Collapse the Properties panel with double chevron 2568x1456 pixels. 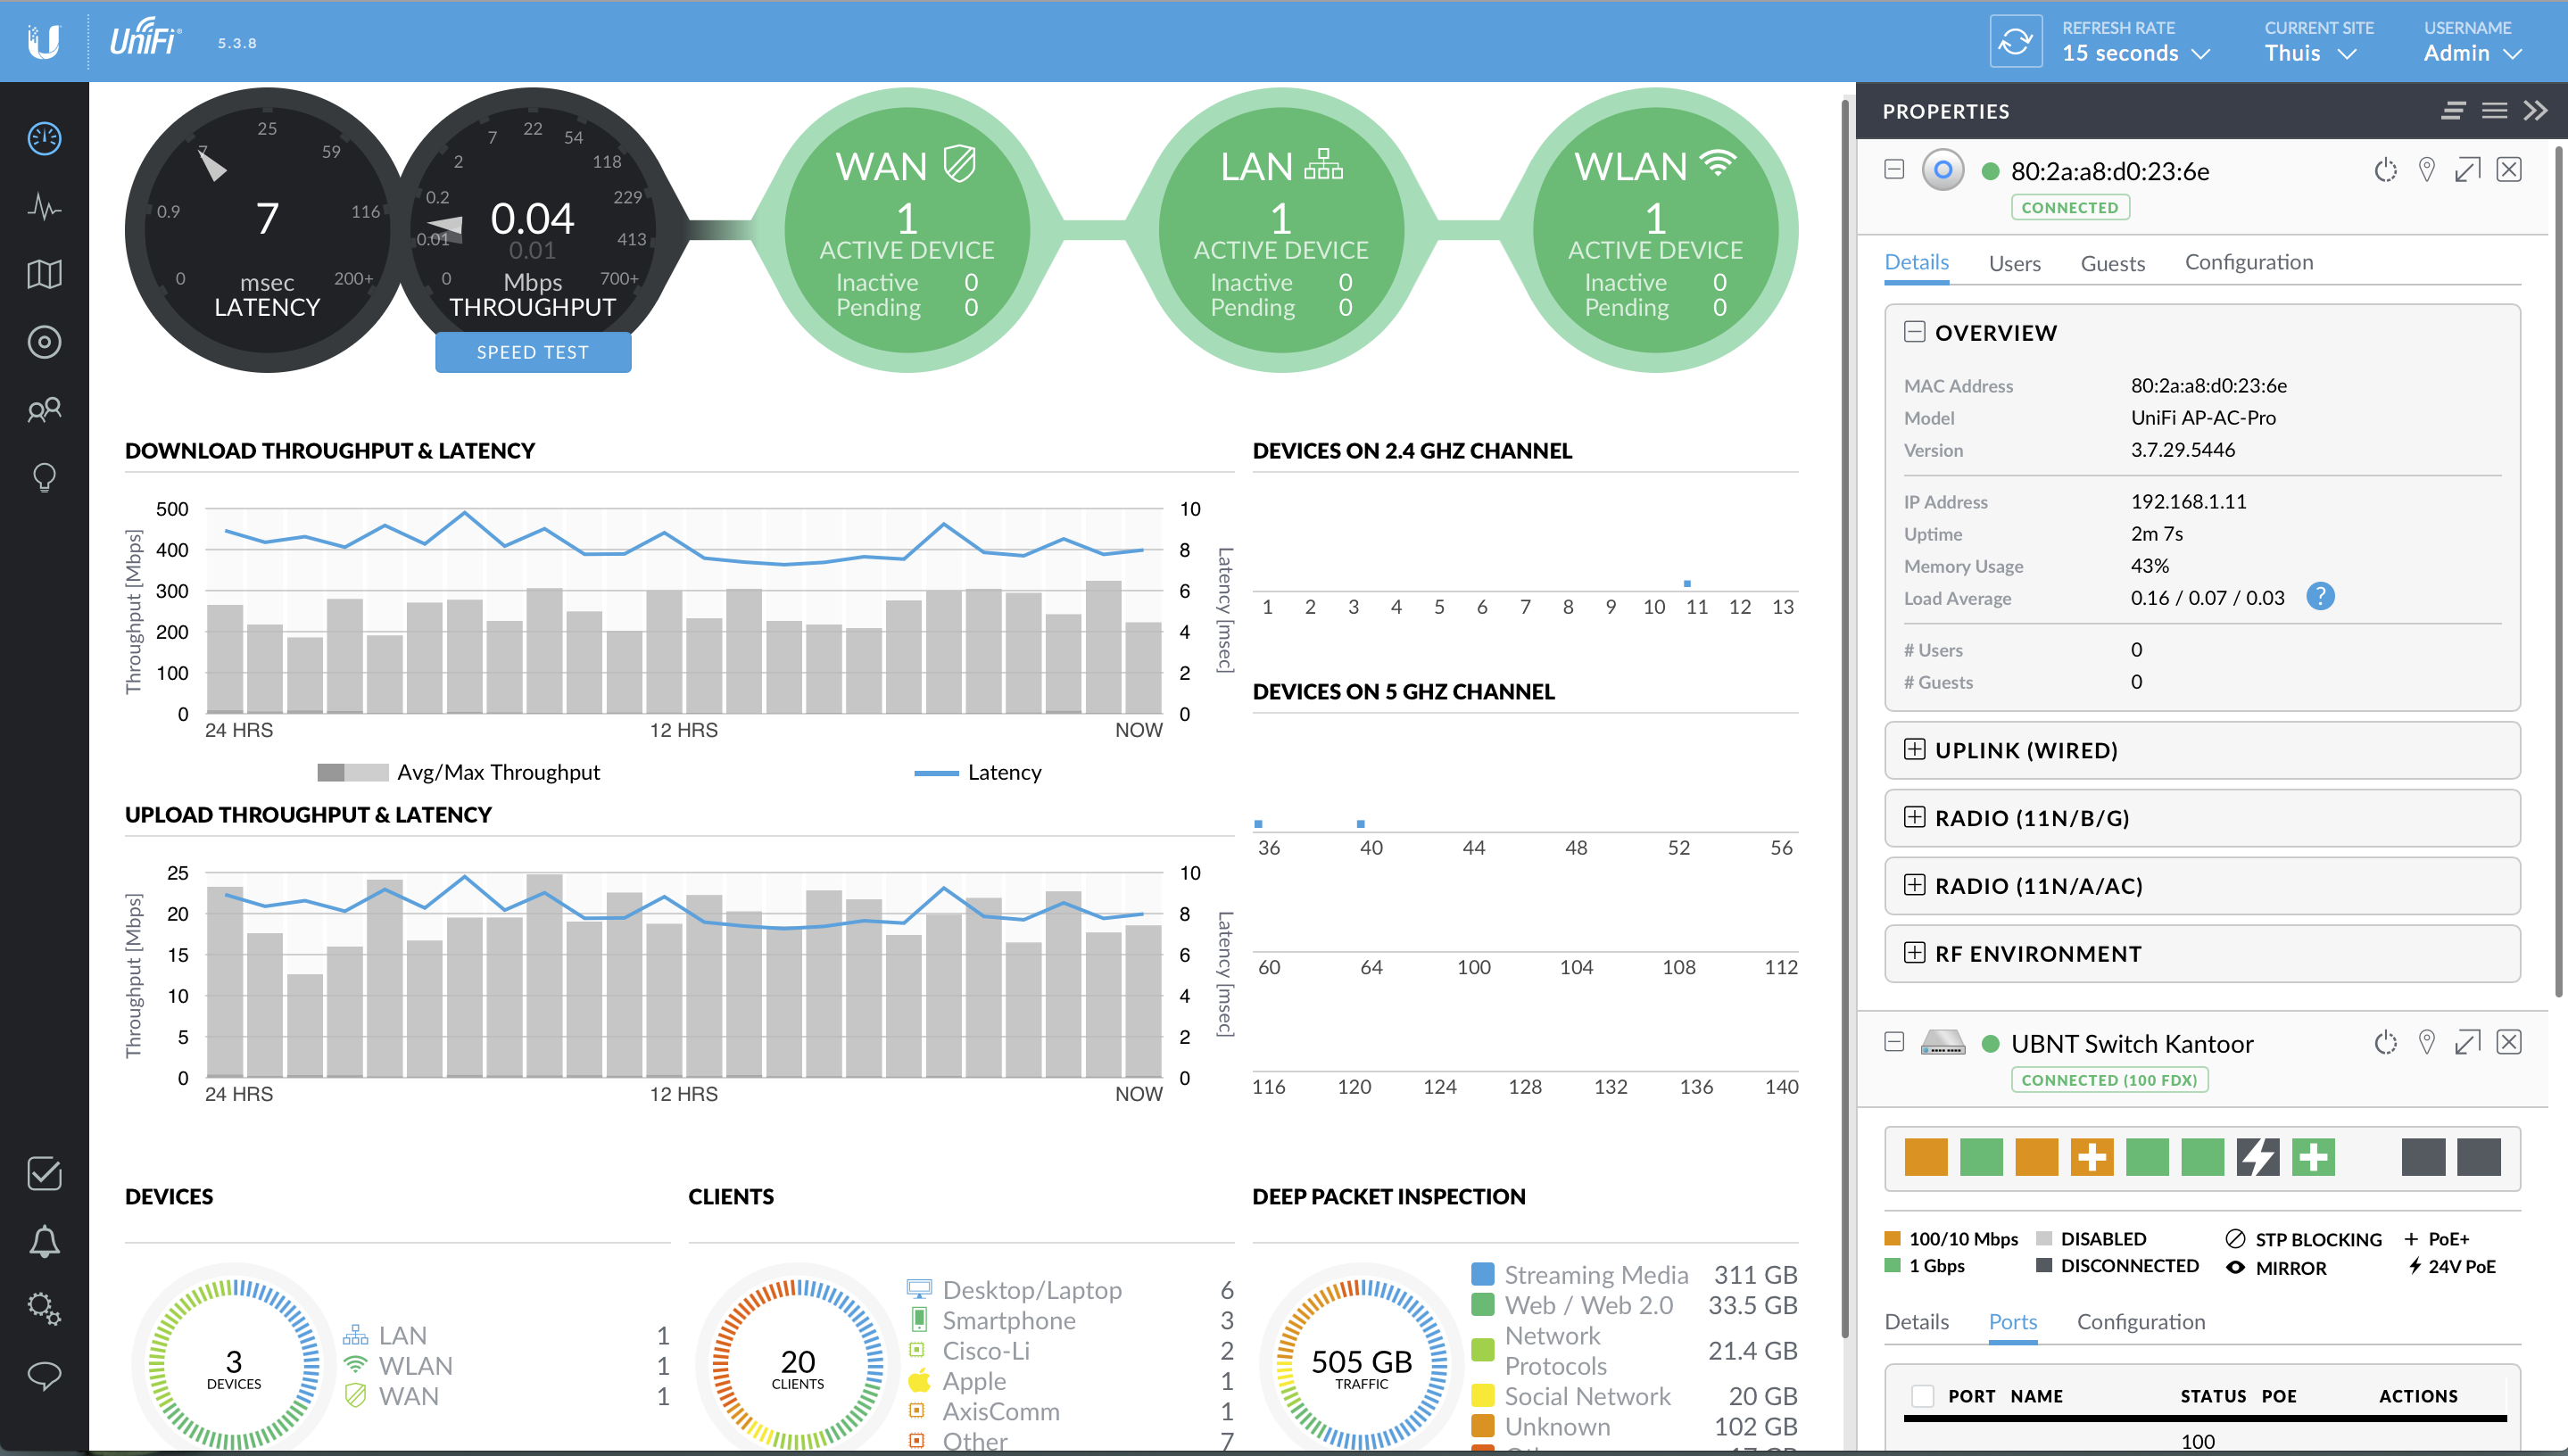tap(2535, 111)
